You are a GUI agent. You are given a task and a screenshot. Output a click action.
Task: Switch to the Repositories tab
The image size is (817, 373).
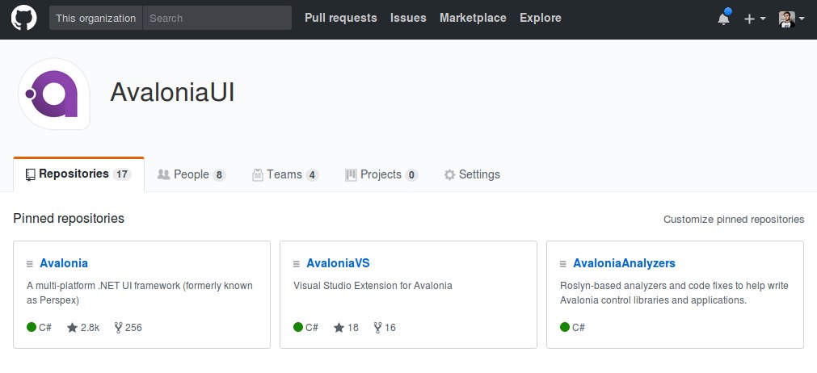(78, 174)
